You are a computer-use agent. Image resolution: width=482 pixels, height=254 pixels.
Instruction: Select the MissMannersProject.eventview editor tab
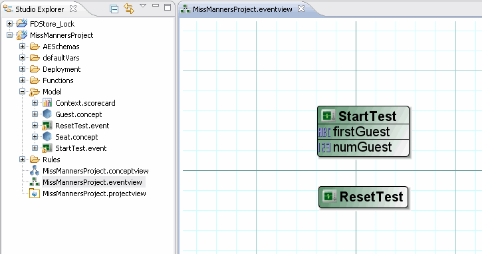(x=243, y=9)
